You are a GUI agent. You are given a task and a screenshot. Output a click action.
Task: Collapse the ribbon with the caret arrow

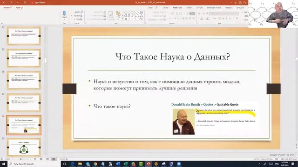[2, 24]
